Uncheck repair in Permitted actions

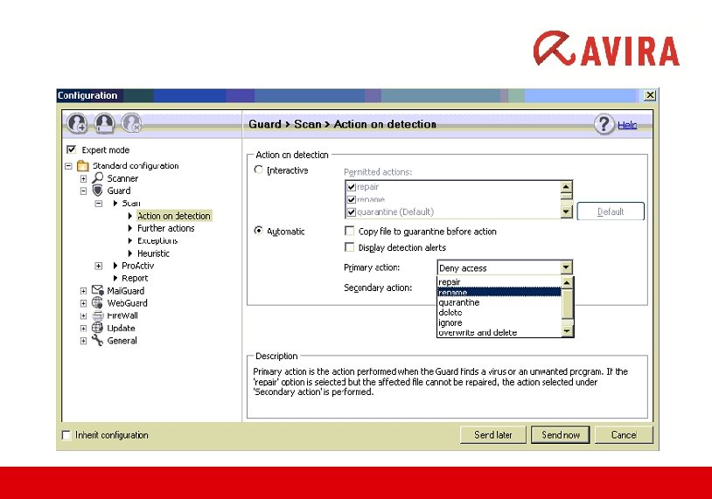[x=351, y=187]
